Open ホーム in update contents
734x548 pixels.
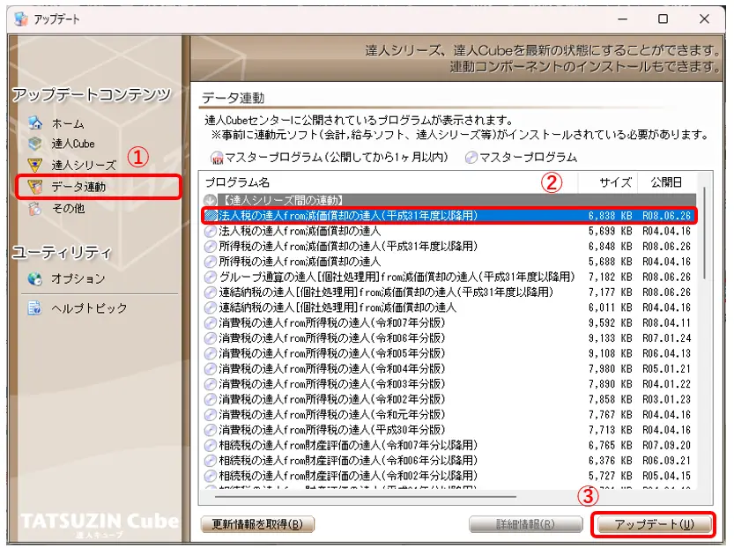pos(68,123)
